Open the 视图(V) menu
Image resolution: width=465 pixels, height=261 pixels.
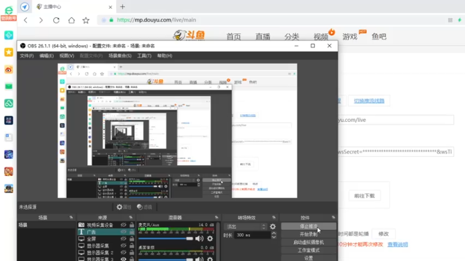(x=66, y=56)
